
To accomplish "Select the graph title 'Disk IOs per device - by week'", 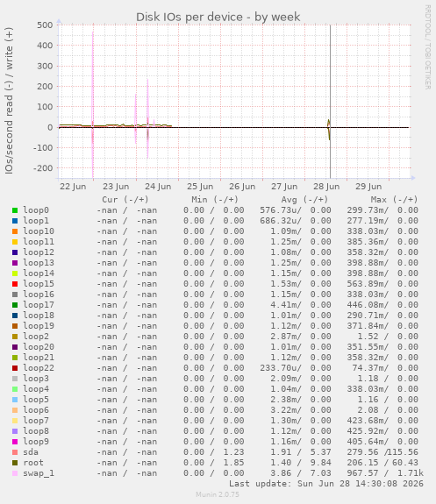I will (218, 17).
